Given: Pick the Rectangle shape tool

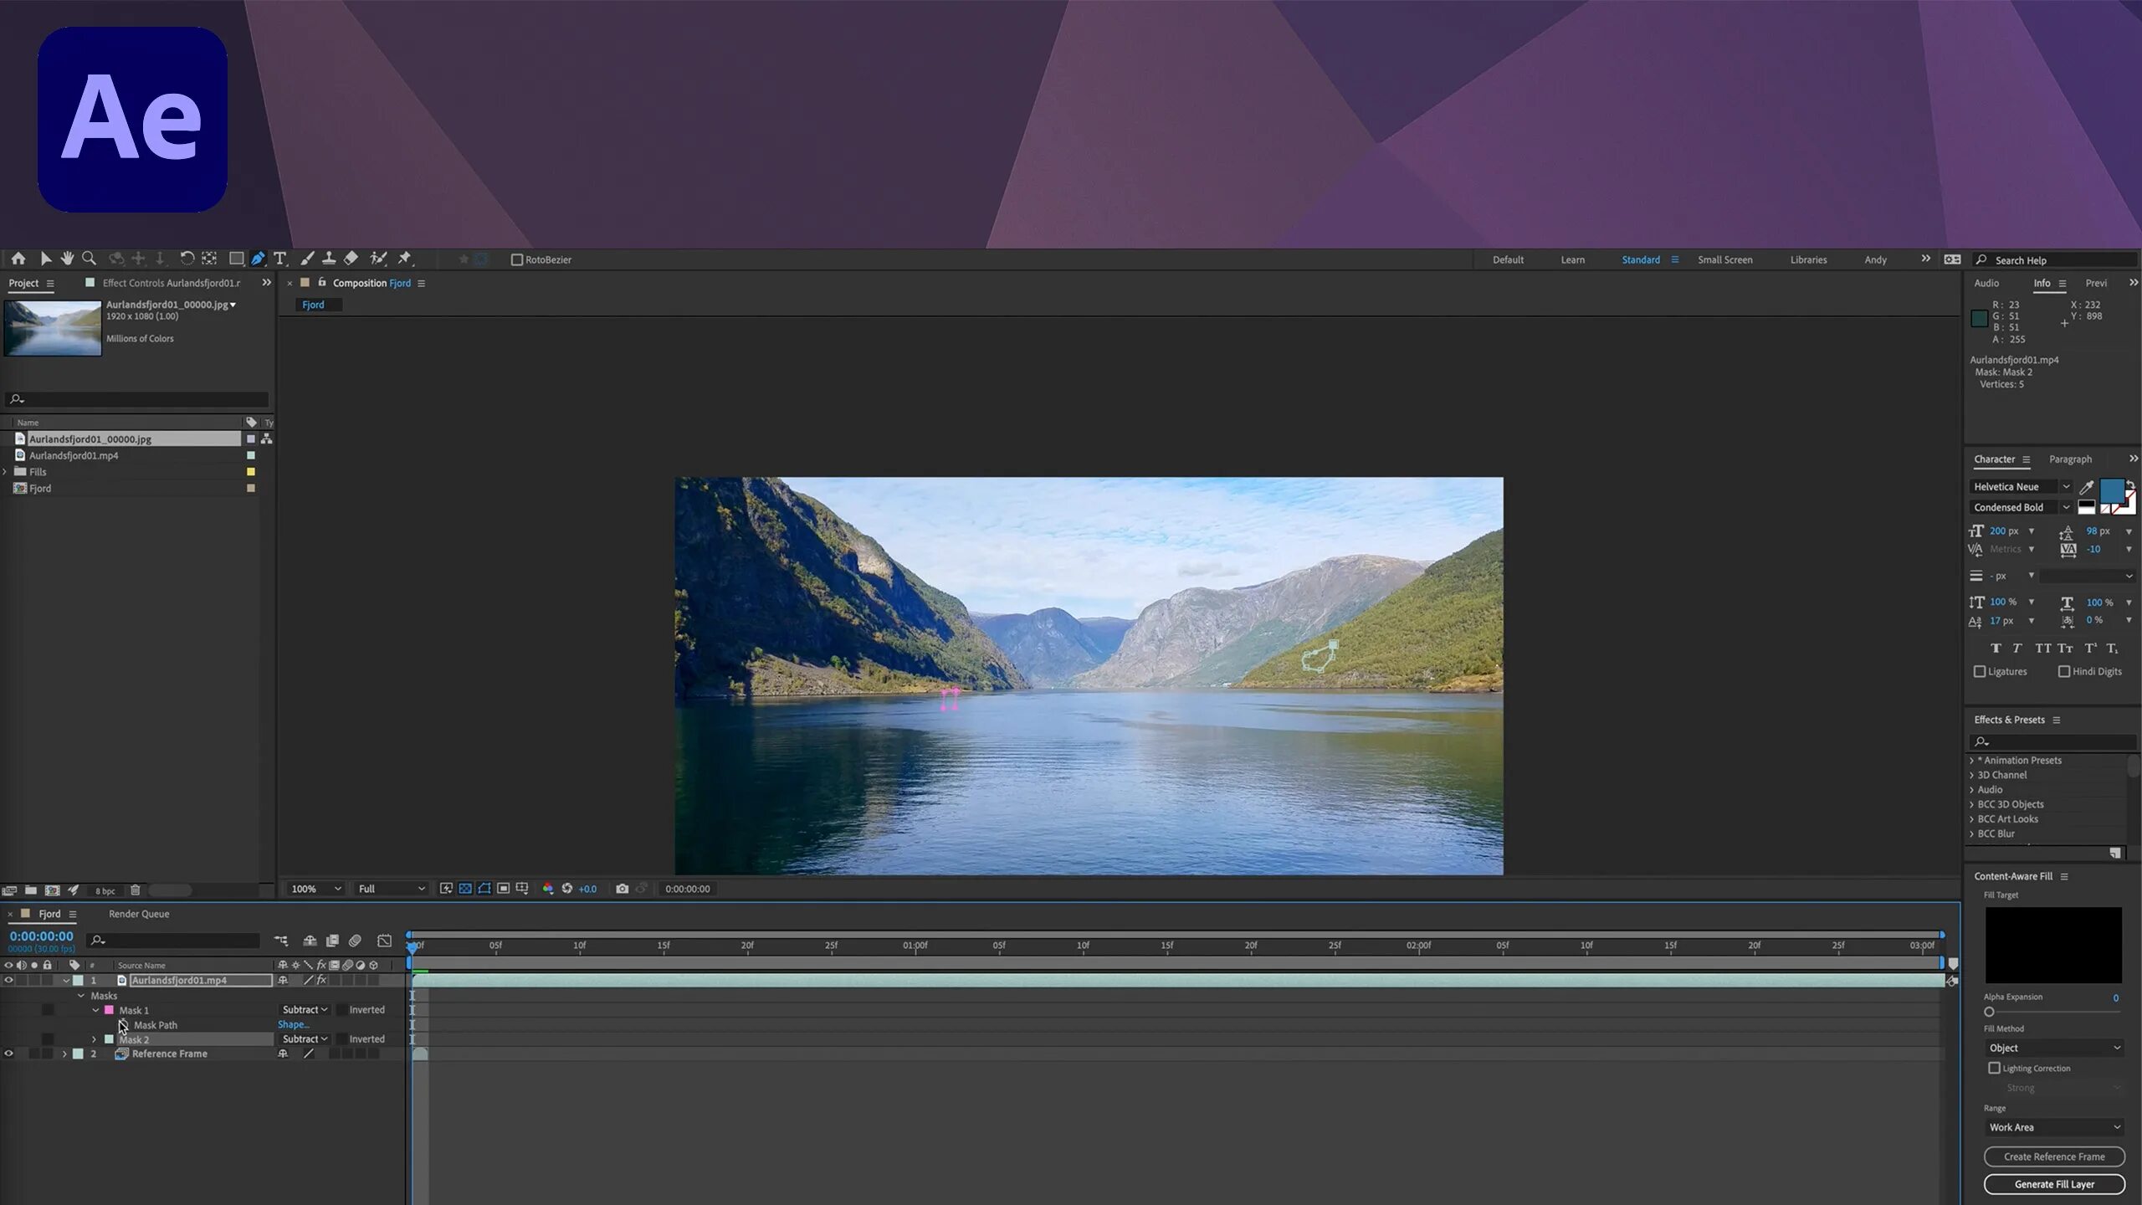Looking at the screenshot, I should point(236,259).
